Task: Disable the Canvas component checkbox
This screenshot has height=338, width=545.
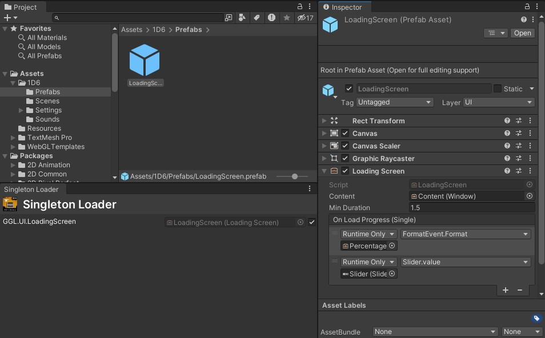Action: tap(345, 133)
